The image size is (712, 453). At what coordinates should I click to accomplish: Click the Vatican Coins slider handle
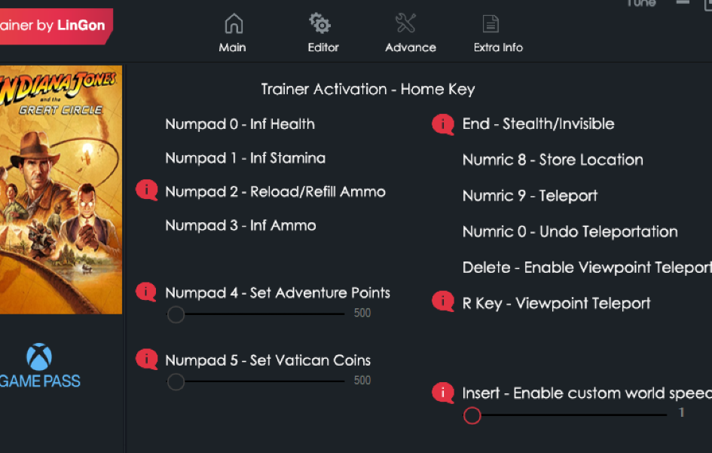click(176, 382)
